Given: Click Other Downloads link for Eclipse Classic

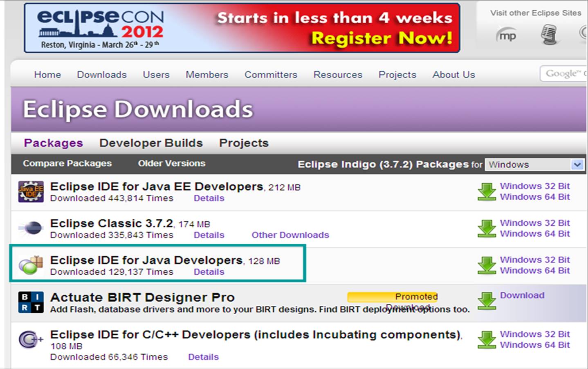Looking at the screenshot, I should pyautogui.click(x=290, y=235).
